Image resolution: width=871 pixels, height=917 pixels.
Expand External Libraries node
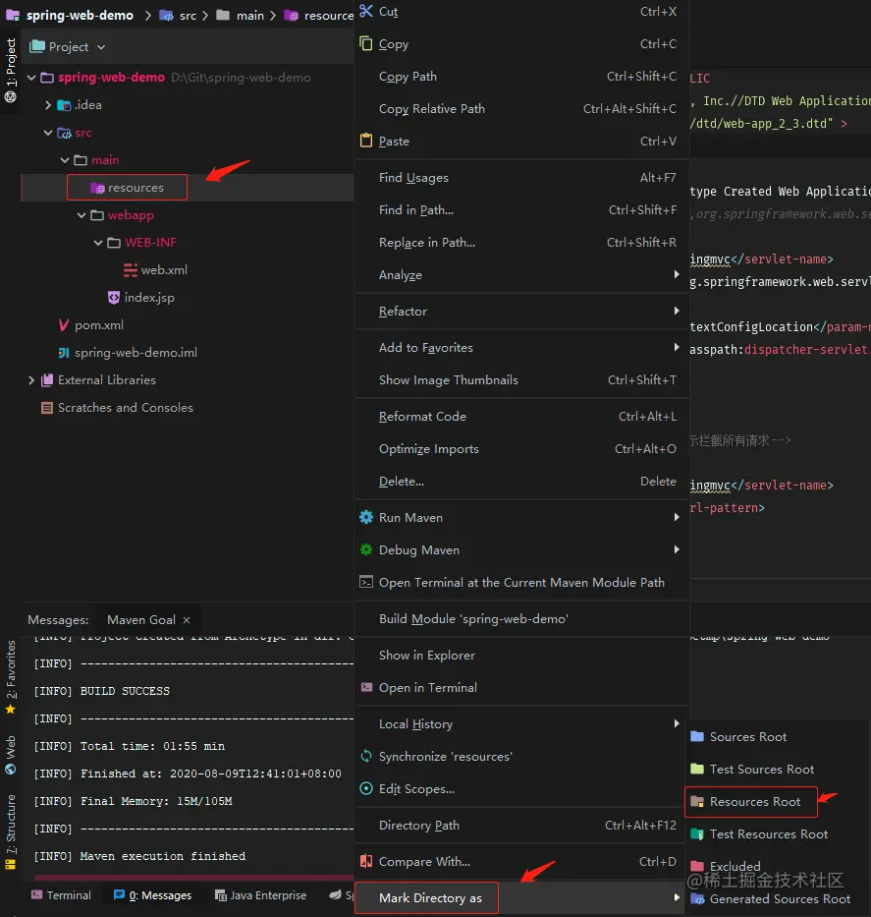point(31,380)
